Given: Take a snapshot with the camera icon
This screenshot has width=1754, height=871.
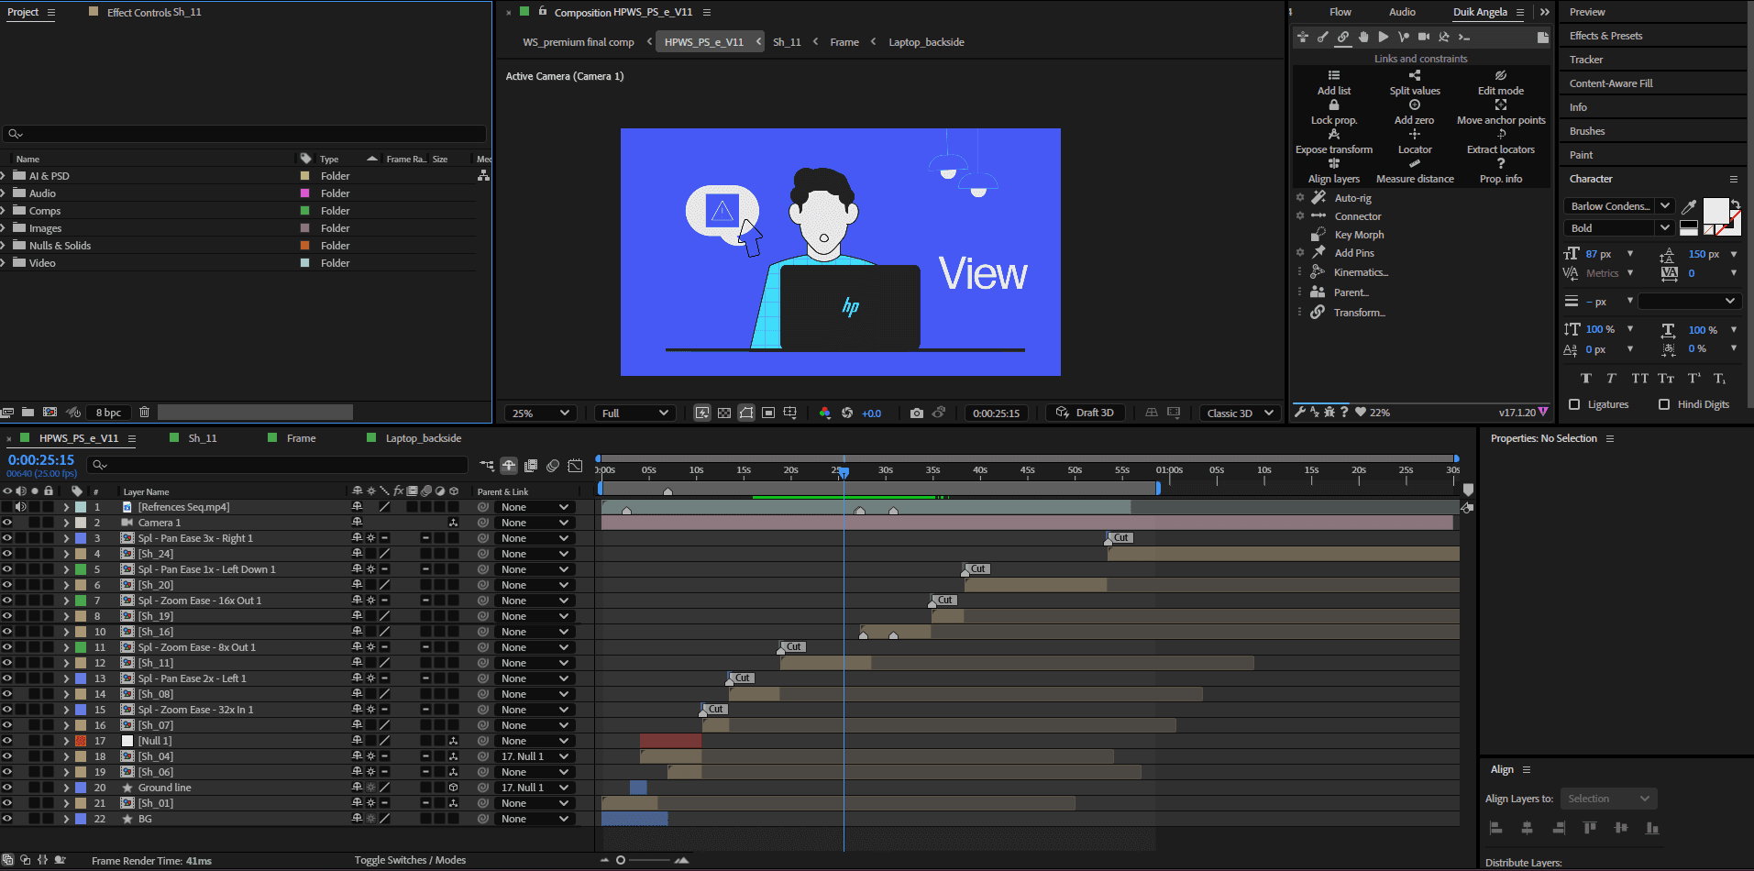Looking at the screenshot, I should click(916, 413).
